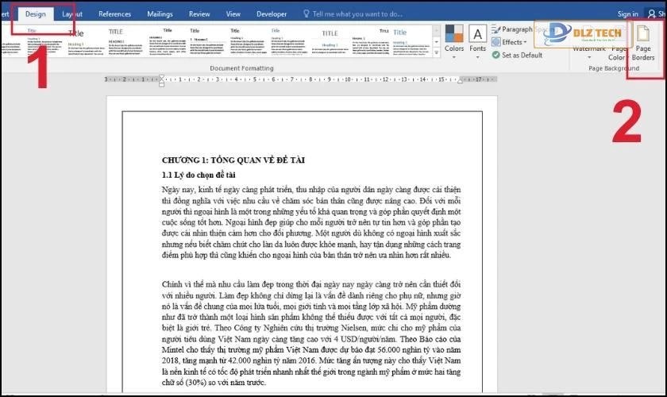Click Set as Default checkmark button
The image size is (667, 397).
[496, 55]
